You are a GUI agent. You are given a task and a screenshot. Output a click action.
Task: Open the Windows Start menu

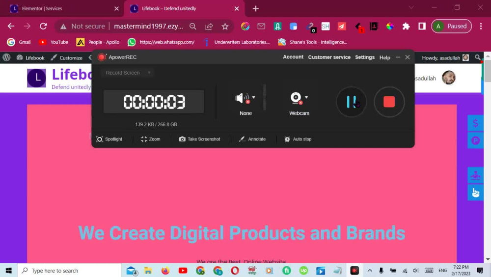pos(8,271)
